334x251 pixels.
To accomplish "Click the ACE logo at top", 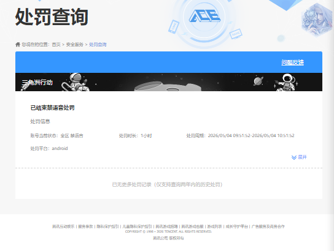I will [x=204, y=16].
